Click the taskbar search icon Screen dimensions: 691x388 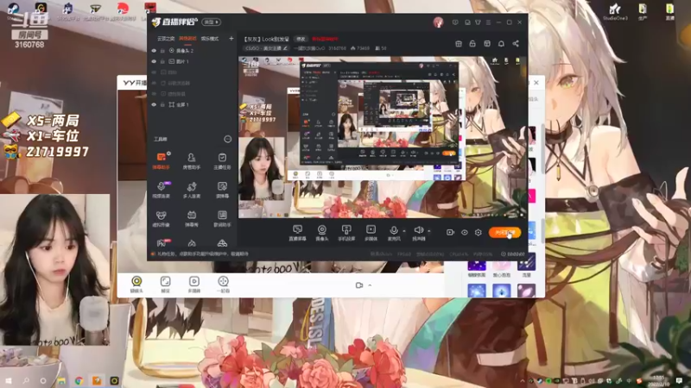(26, 380)
